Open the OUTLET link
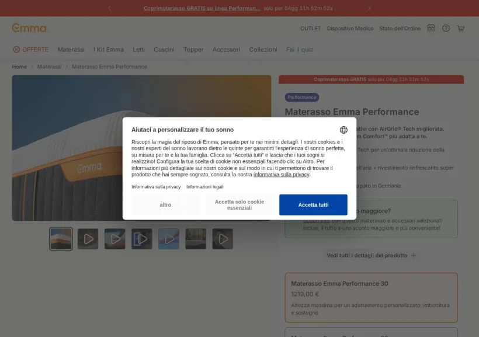 310,29
